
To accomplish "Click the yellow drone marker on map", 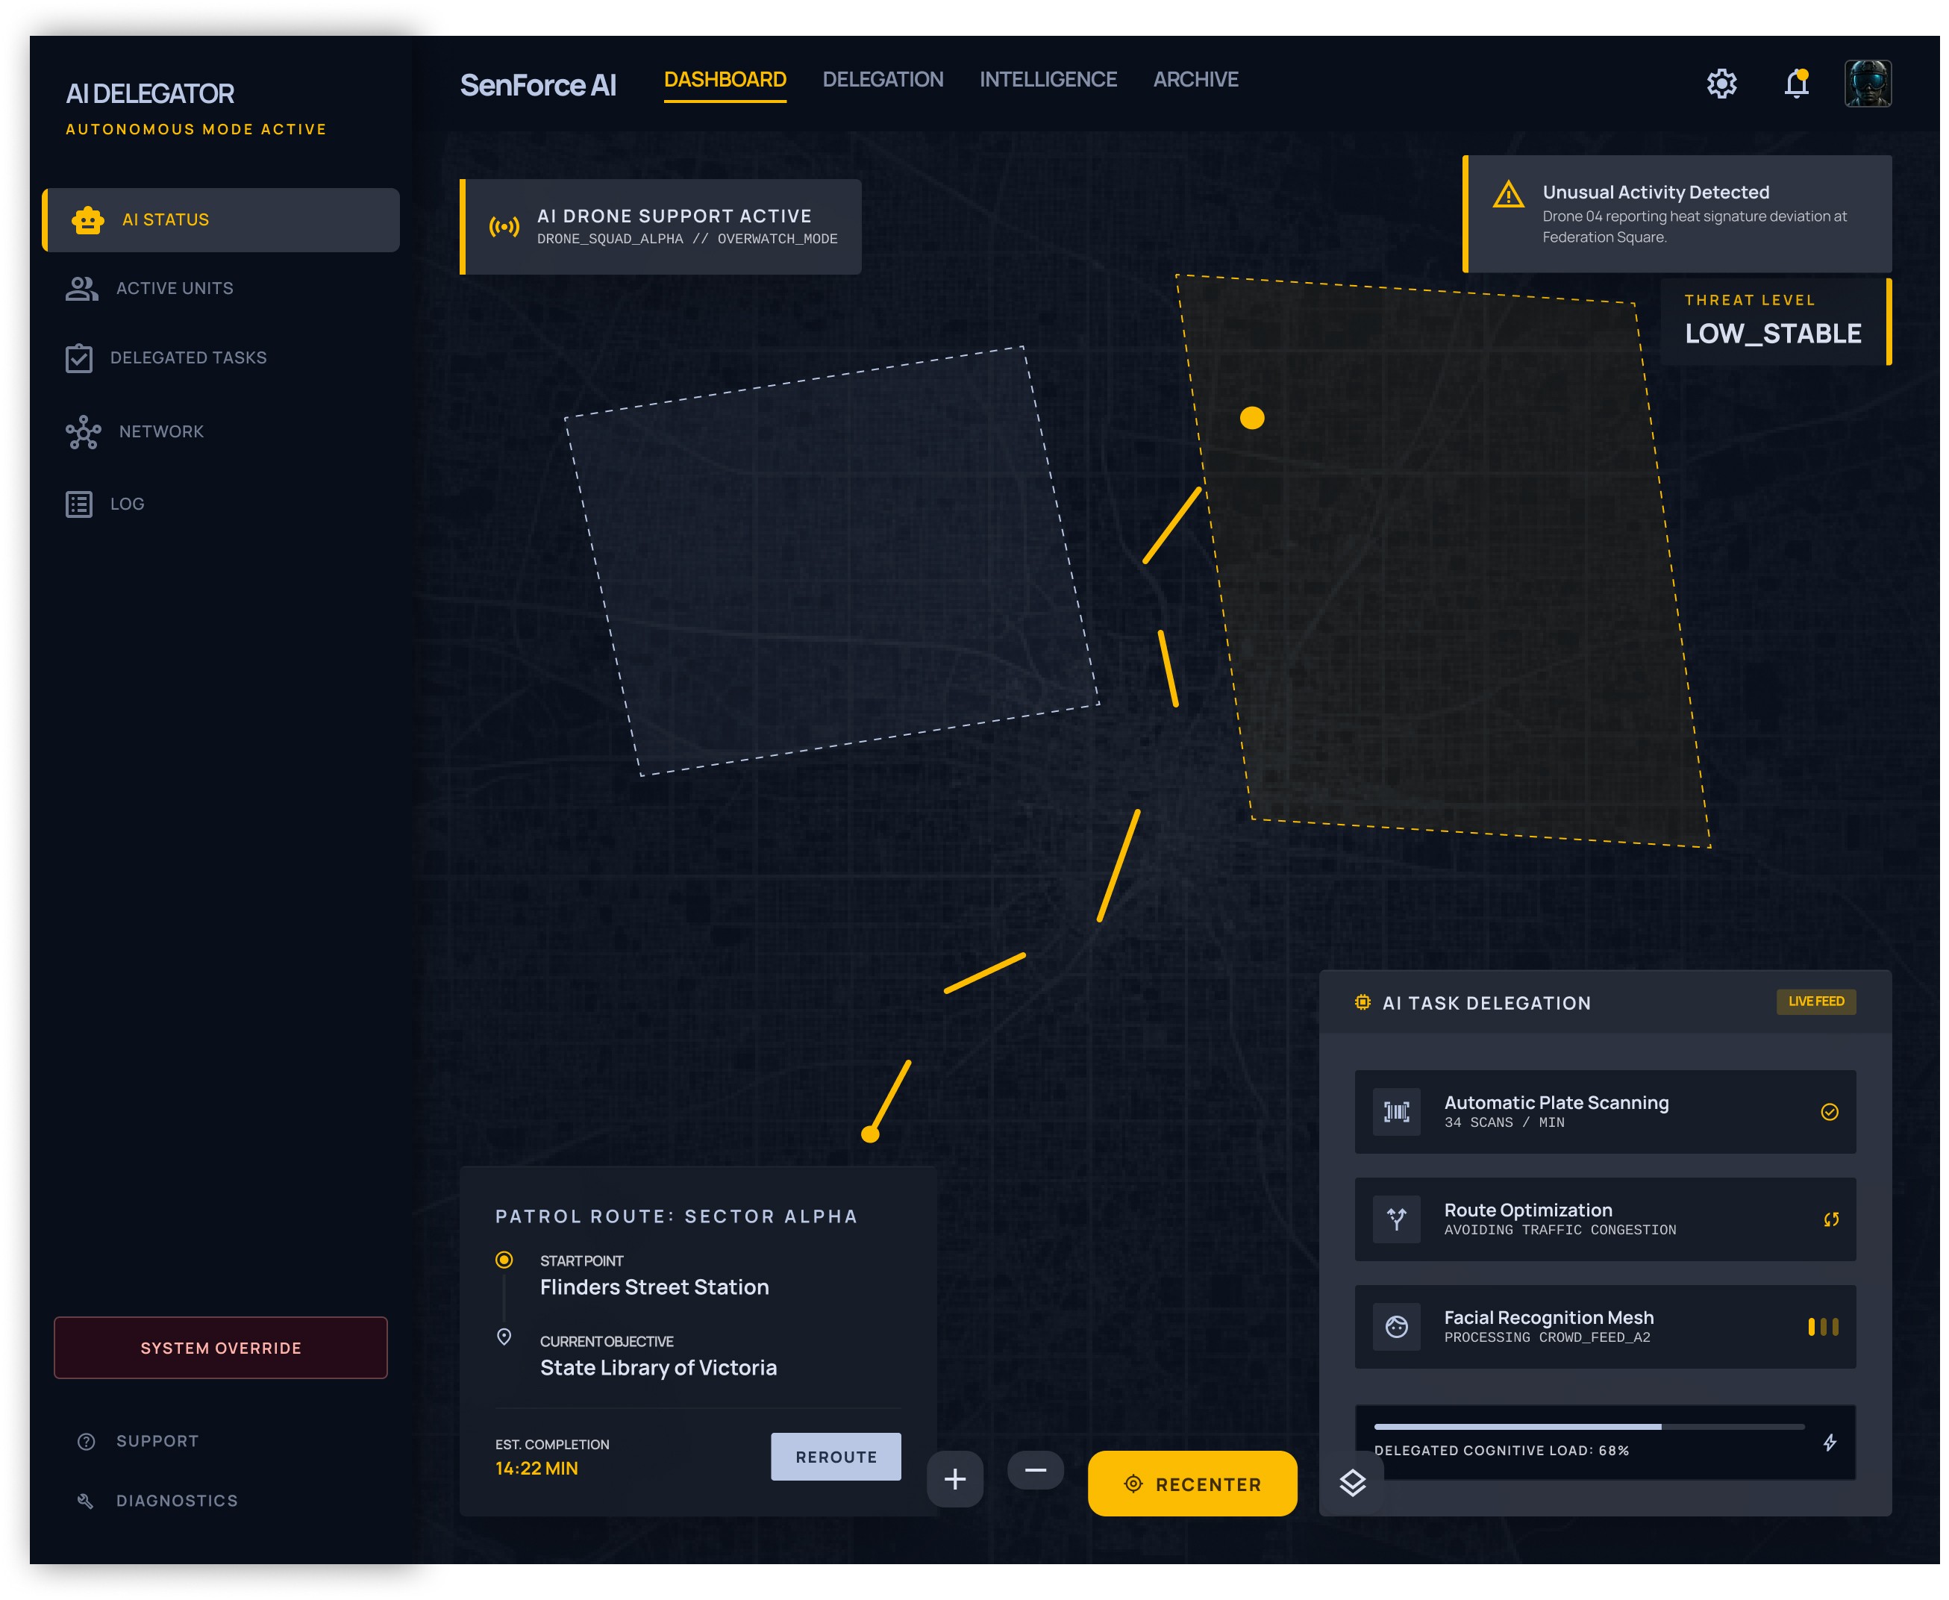I will click(1251, 419).
